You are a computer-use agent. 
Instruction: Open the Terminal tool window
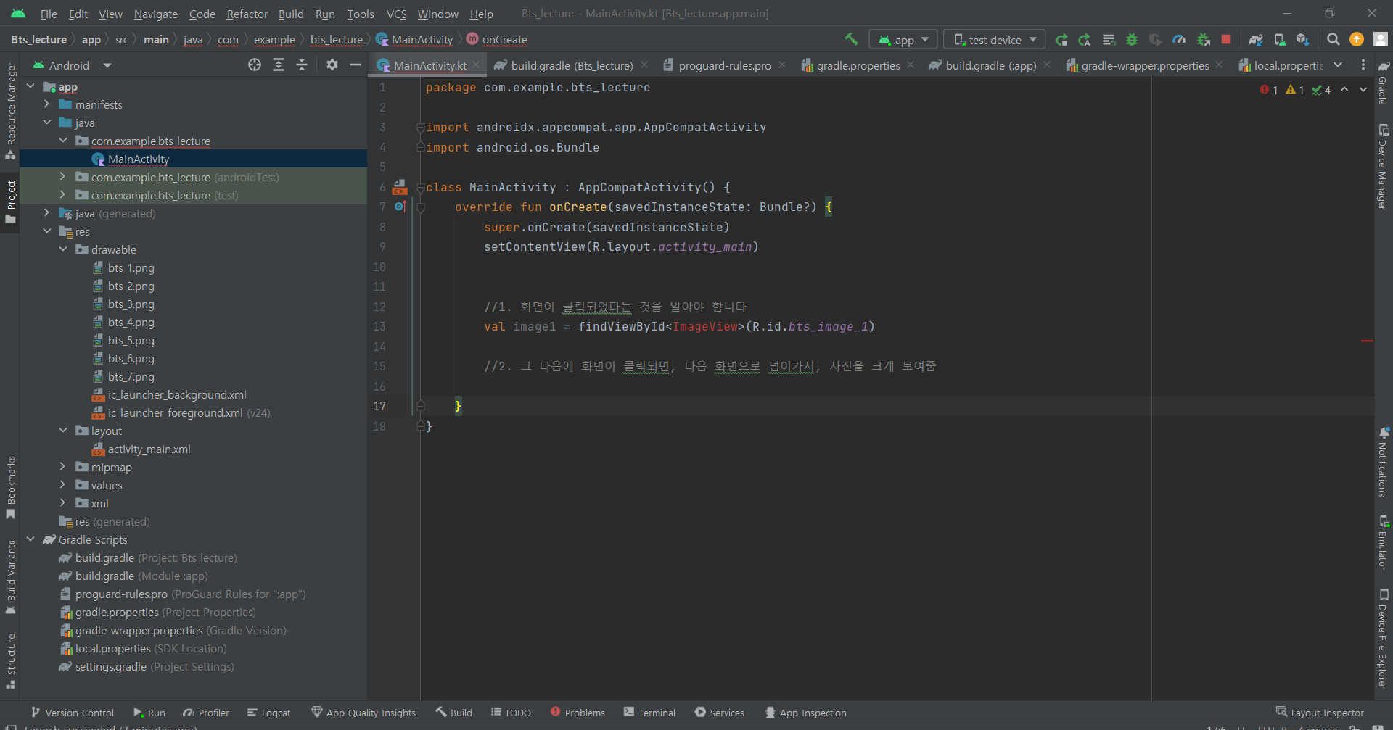[649, 713]
